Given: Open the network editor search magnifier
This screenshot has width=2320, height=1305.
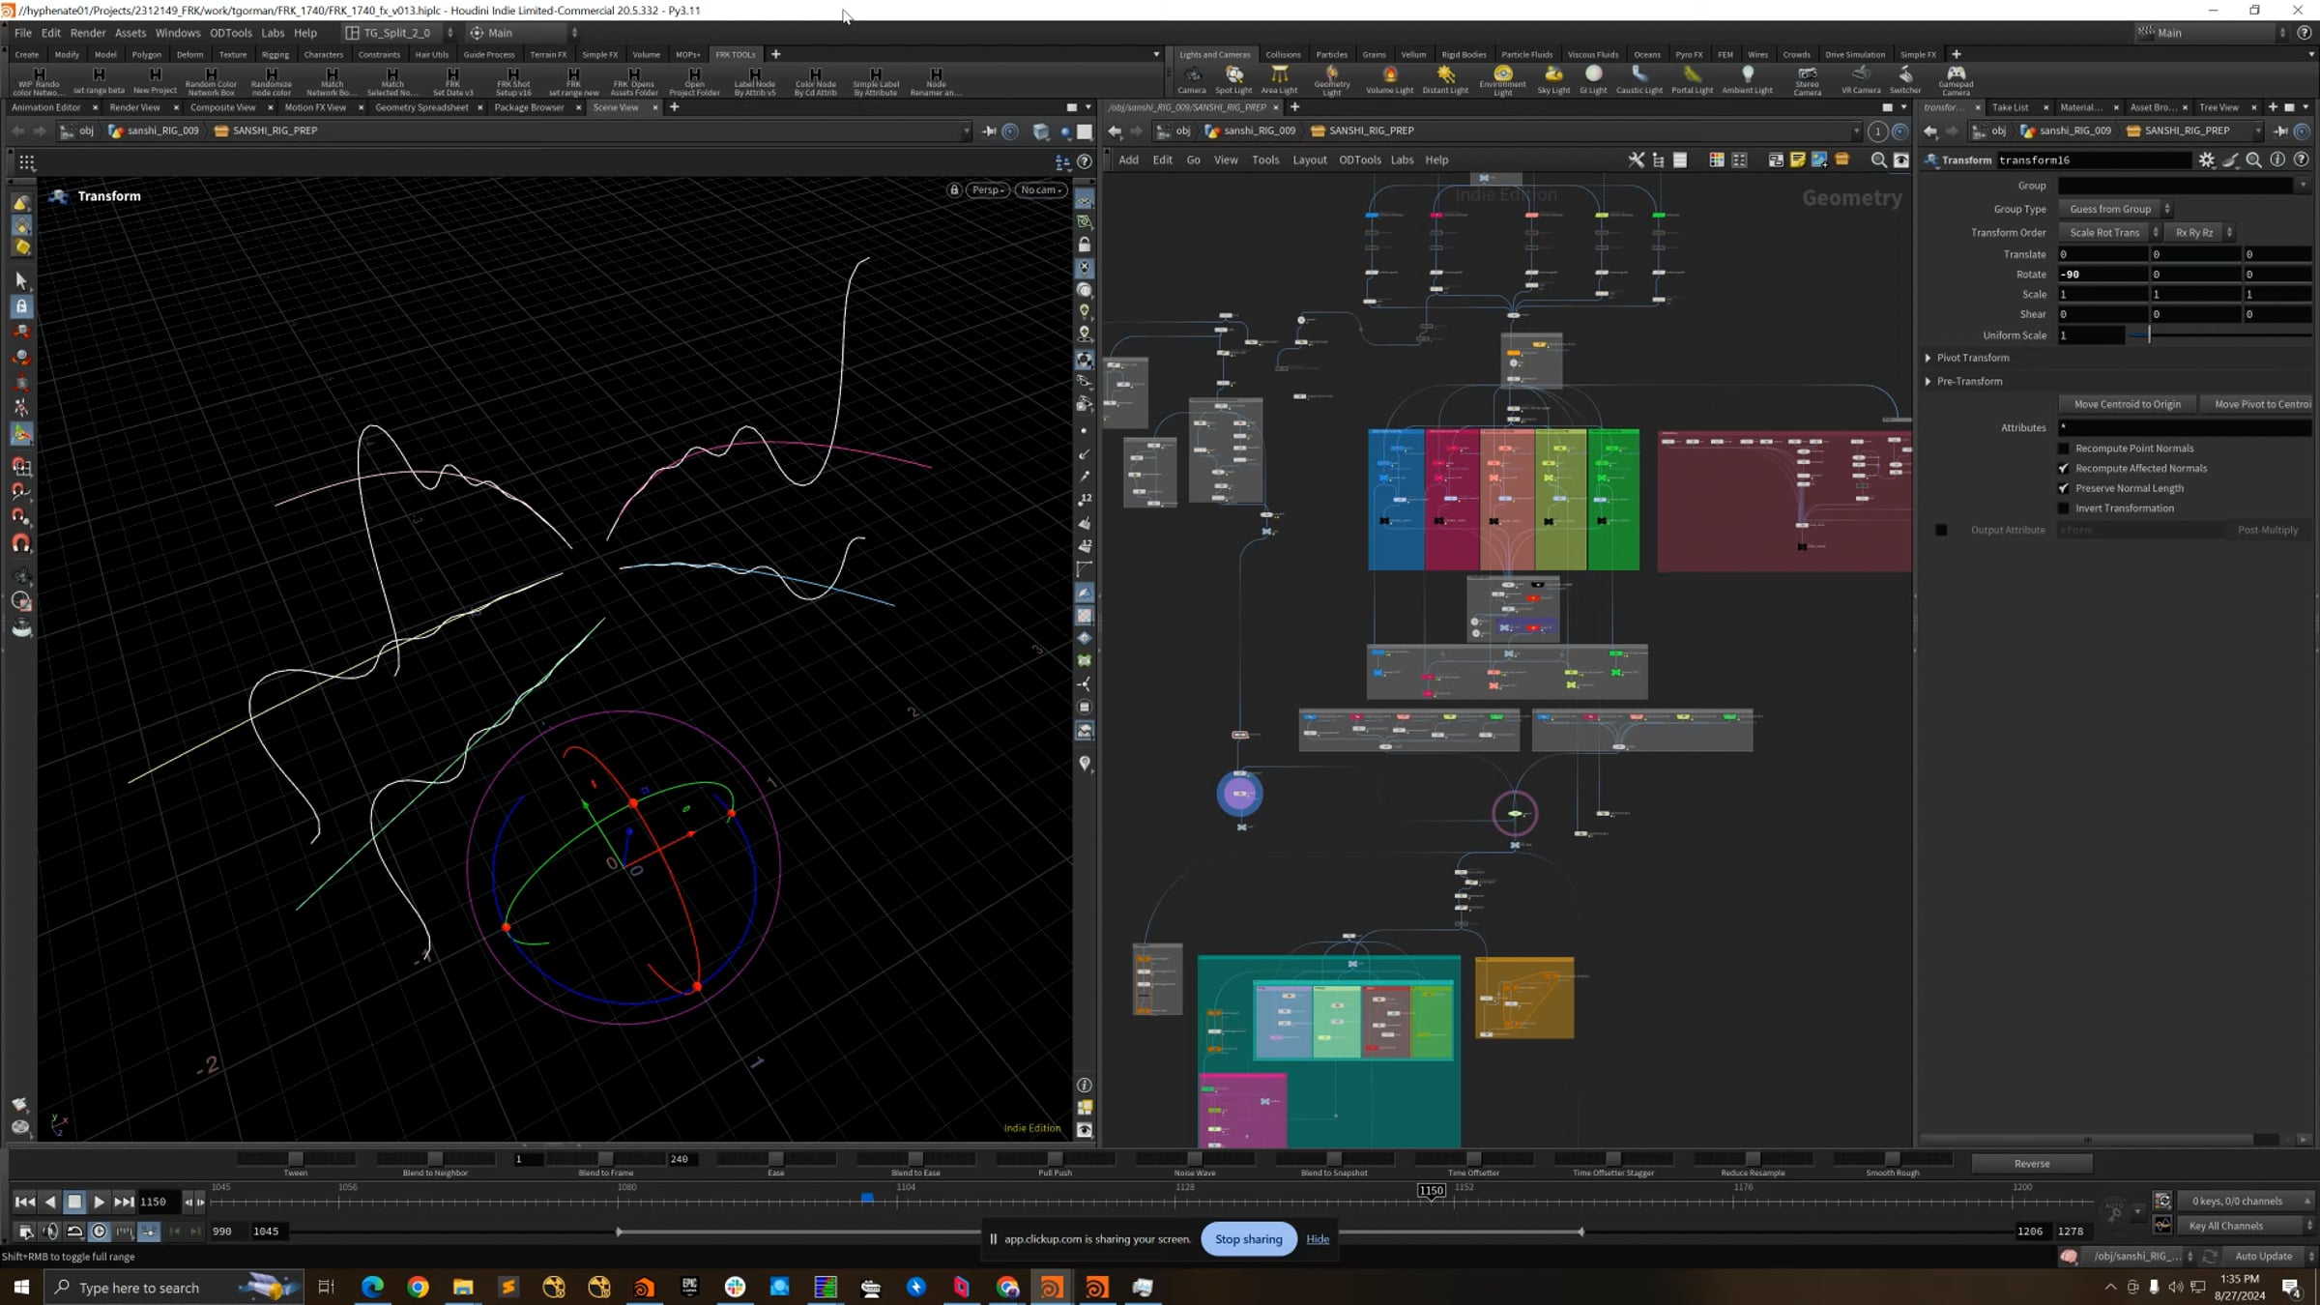Looking at the screenshot, I should pos(1878,159).
